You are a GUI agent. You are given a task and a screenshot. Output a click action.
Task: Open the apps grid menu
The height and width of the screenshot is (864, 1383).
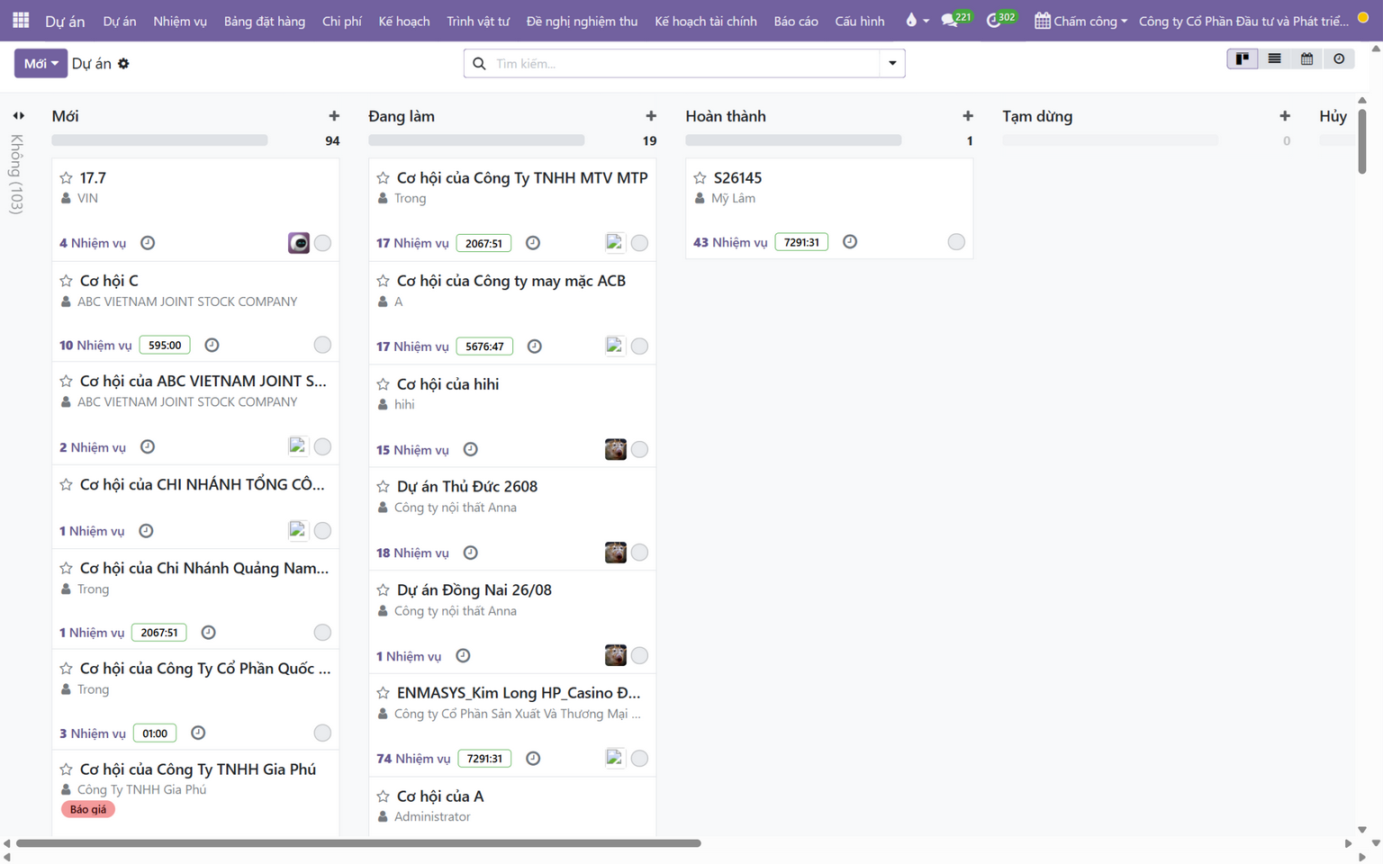point(21,20)
